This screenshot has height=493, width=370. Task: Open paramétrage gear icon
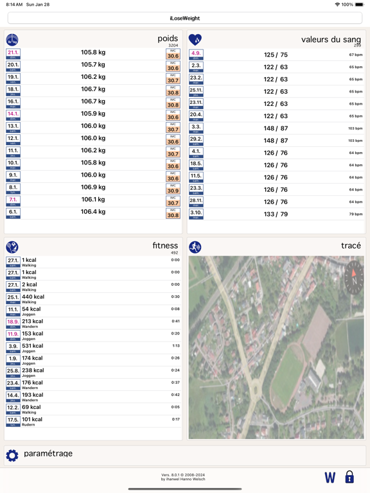12,455
